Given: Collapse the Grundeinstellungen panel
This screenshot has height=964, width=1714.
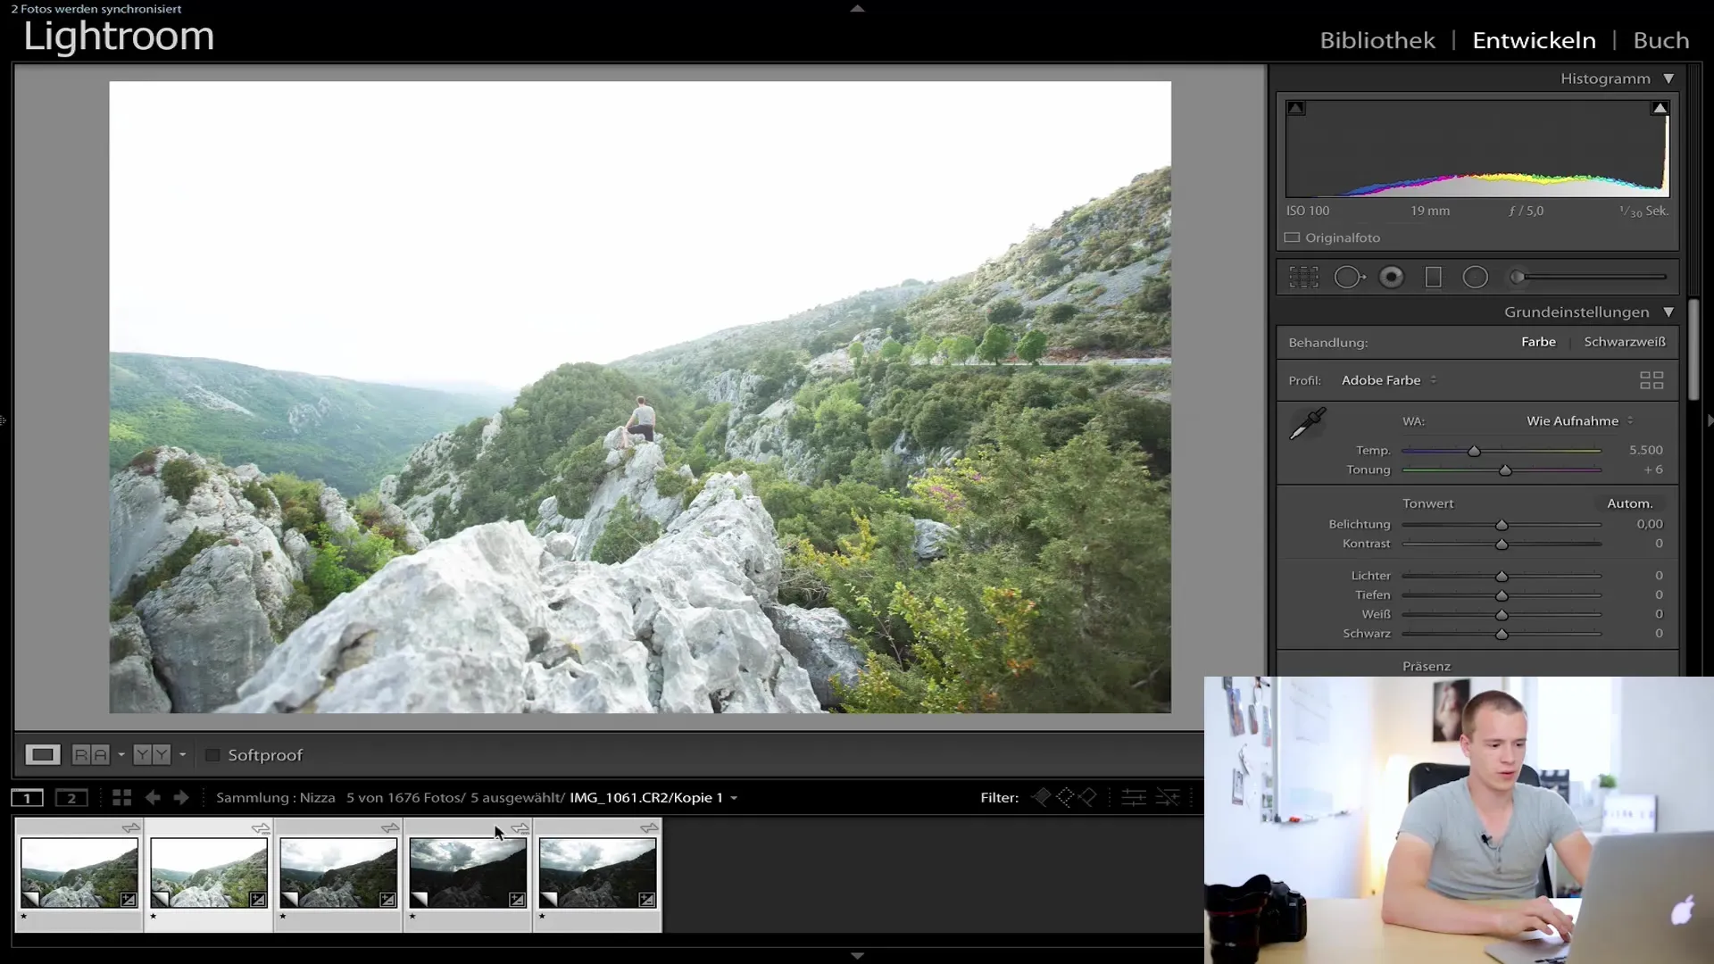Looking at the screenshot, I should coord(1668,312).
